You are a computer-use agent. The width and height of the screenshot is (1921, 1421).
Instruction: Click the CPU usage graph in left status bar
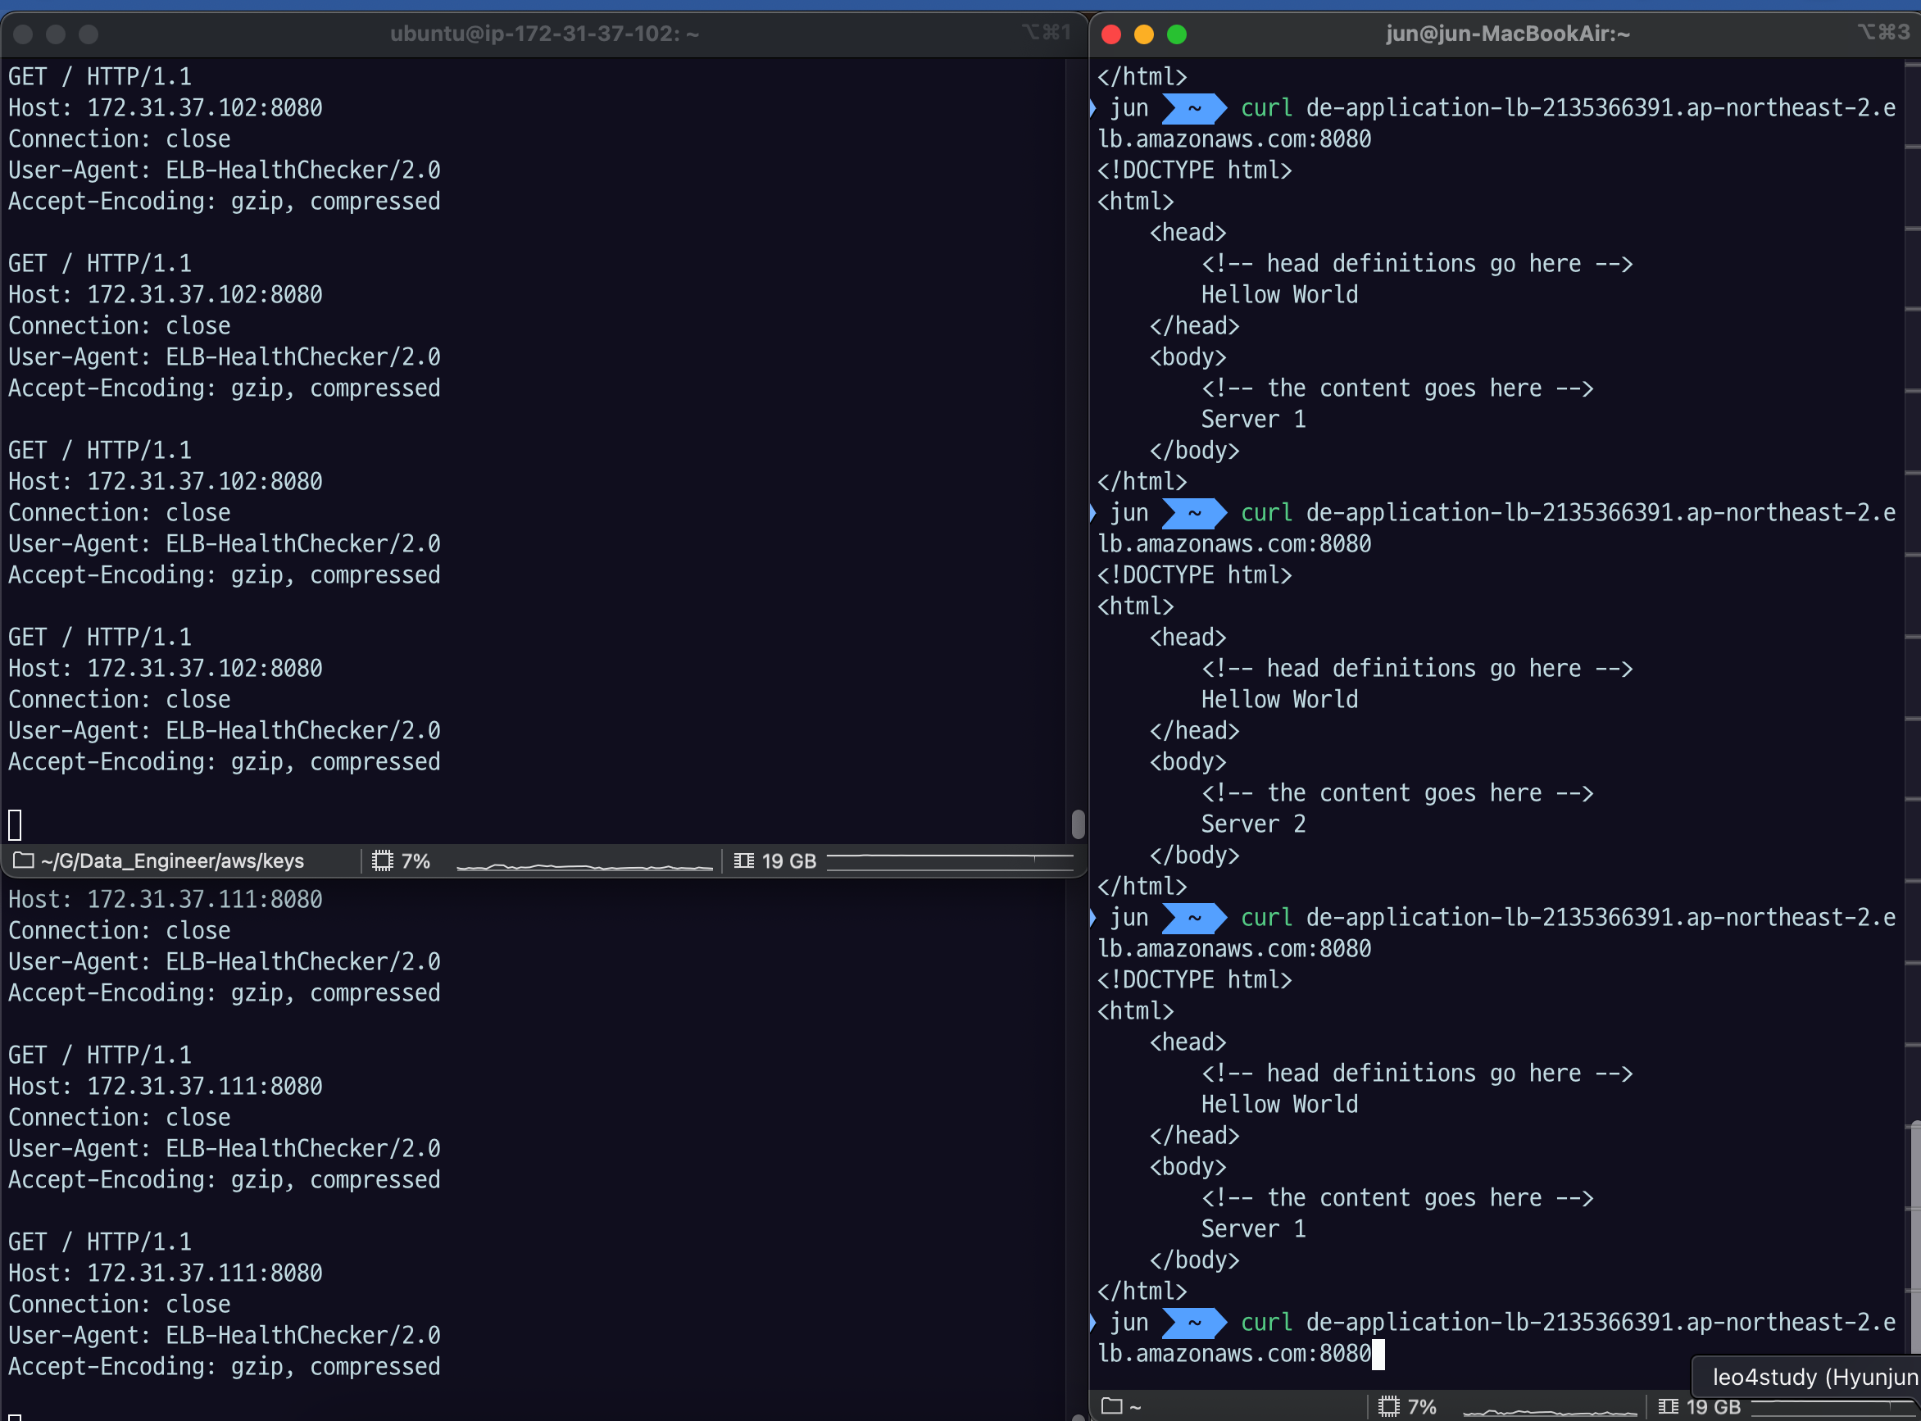pos(585,865)
